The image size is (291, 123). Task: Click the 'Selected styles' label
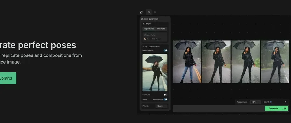[150, 35]
